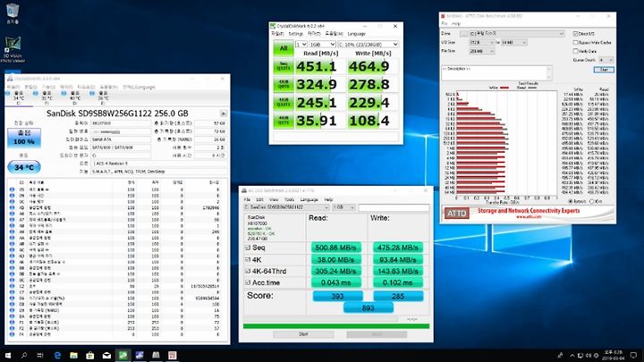Click the volume icon in system tray
The width and height of the screenshot is (644, 362).
(x=589, y=356)
